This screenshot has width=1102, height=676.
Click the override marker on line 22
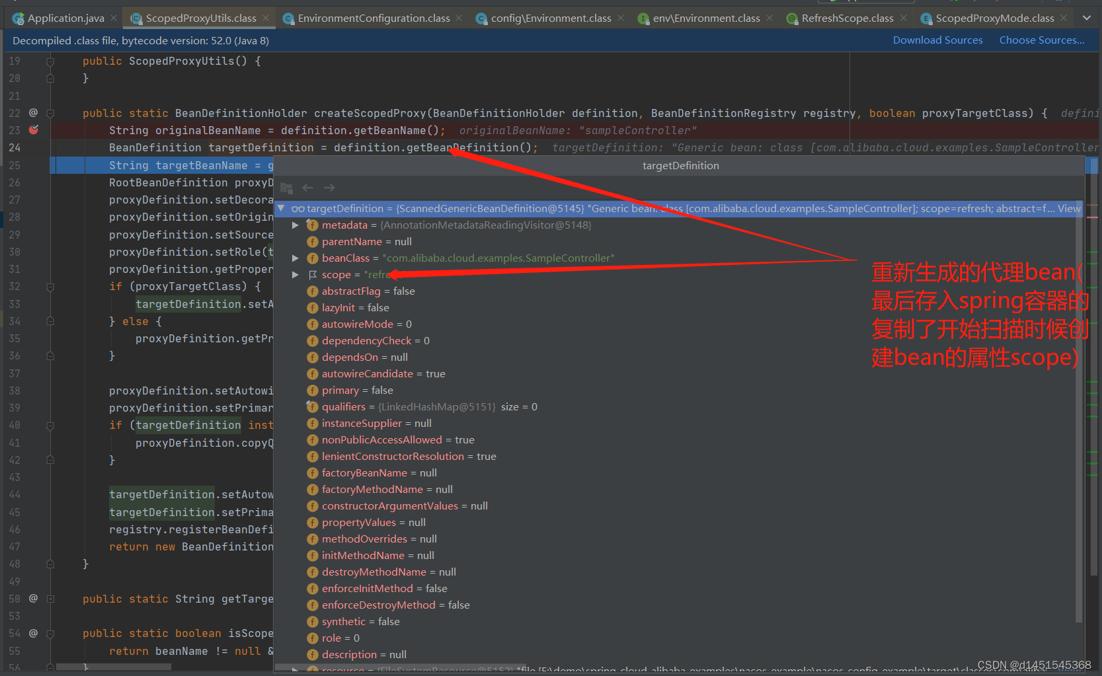[x=33, y=112]
